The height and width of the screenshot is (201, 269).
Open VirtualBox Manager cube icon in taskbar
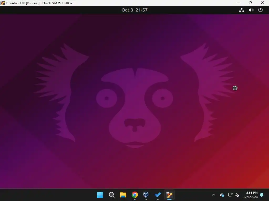pos(146,194)
